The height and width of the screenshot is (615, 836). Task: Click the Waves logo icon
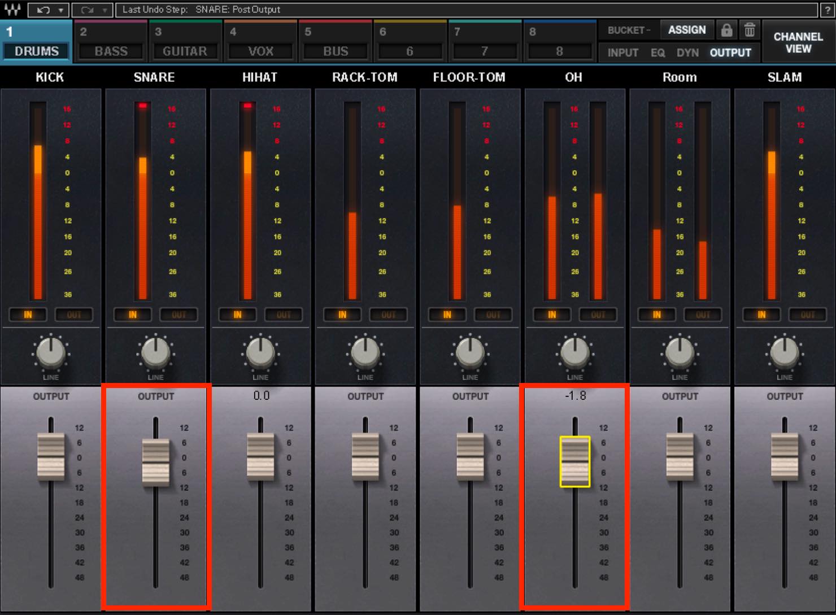pos(12,10)
